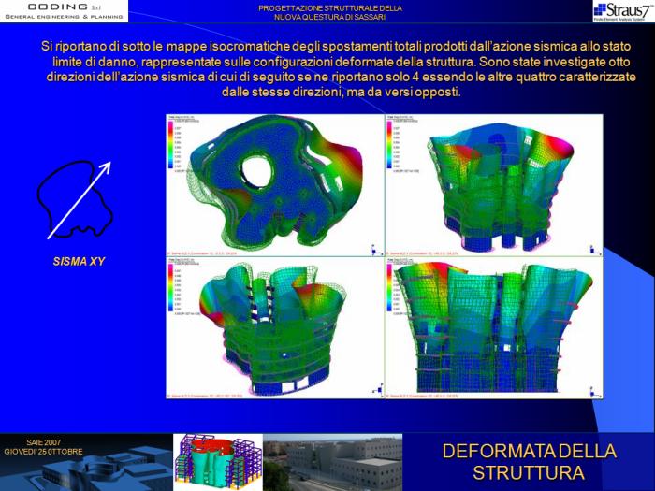Select the bottom-left perspective deformation plot

(x=273, y=327)
